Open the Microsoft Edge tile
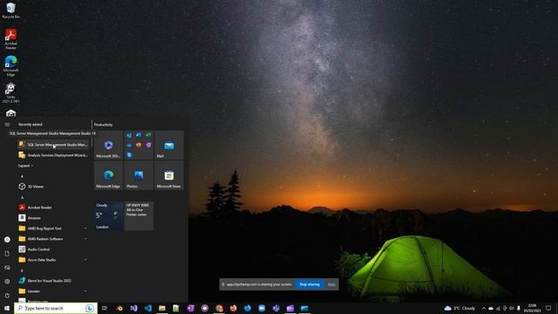The image size is (558, 314). pyautogui.click(x=108, y=175)
